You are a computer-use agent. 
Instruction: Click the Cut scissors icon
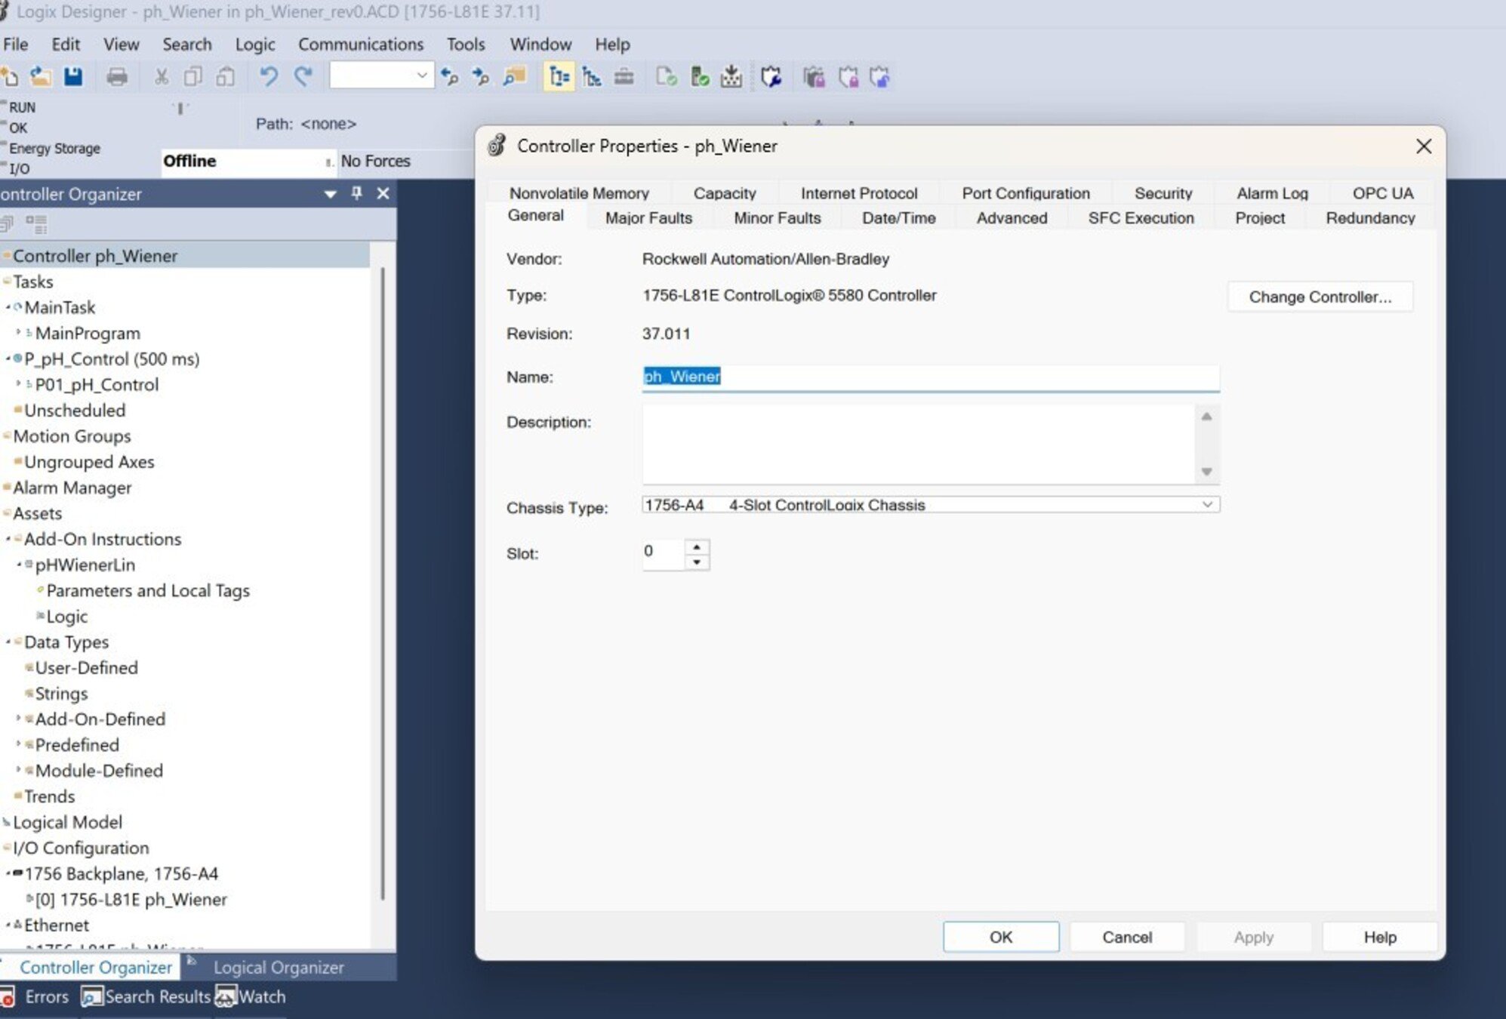pyautogui.click(x=161, y=77)
